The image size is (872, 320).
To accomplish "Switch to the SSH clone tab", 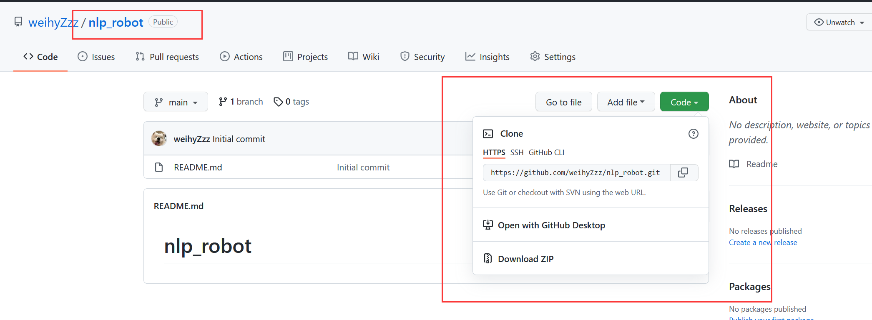I will [x=517, y=152].
